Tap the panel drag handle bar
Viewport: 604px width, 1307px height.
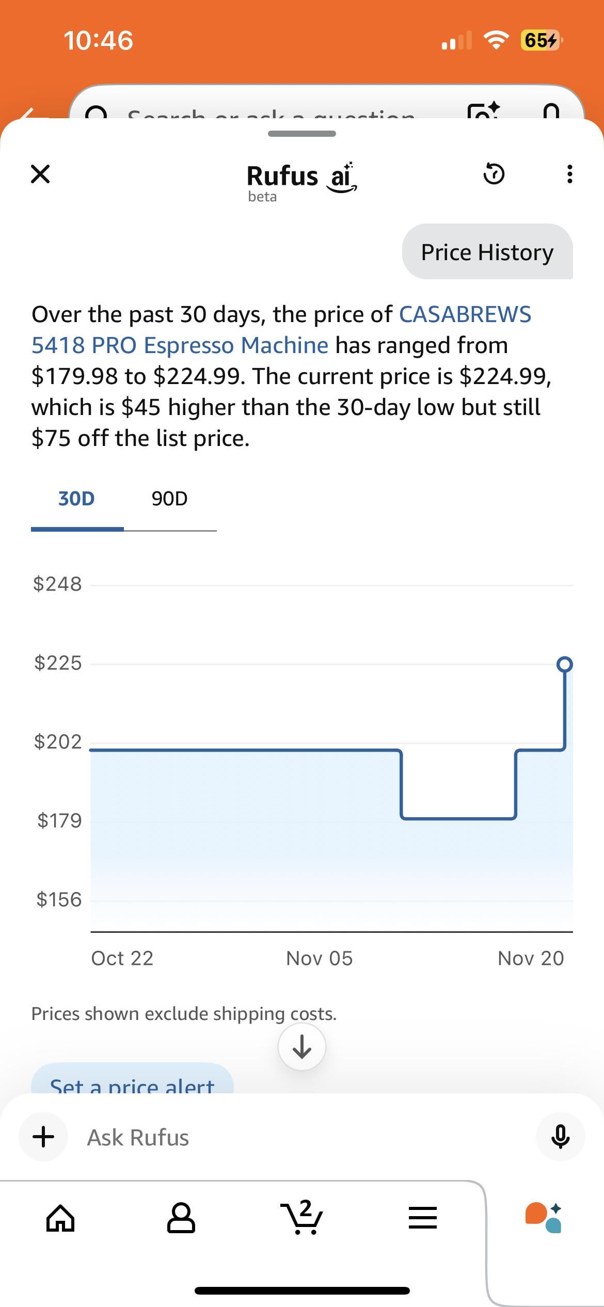coord(302,134)
